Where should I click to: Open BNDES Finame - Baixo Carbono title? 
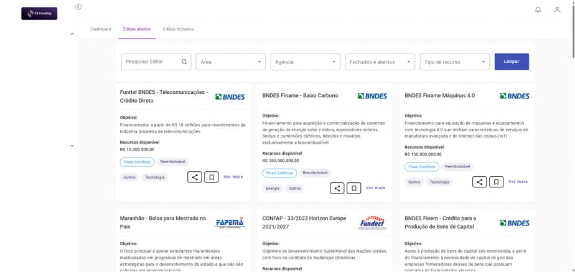tap(300, 96)
